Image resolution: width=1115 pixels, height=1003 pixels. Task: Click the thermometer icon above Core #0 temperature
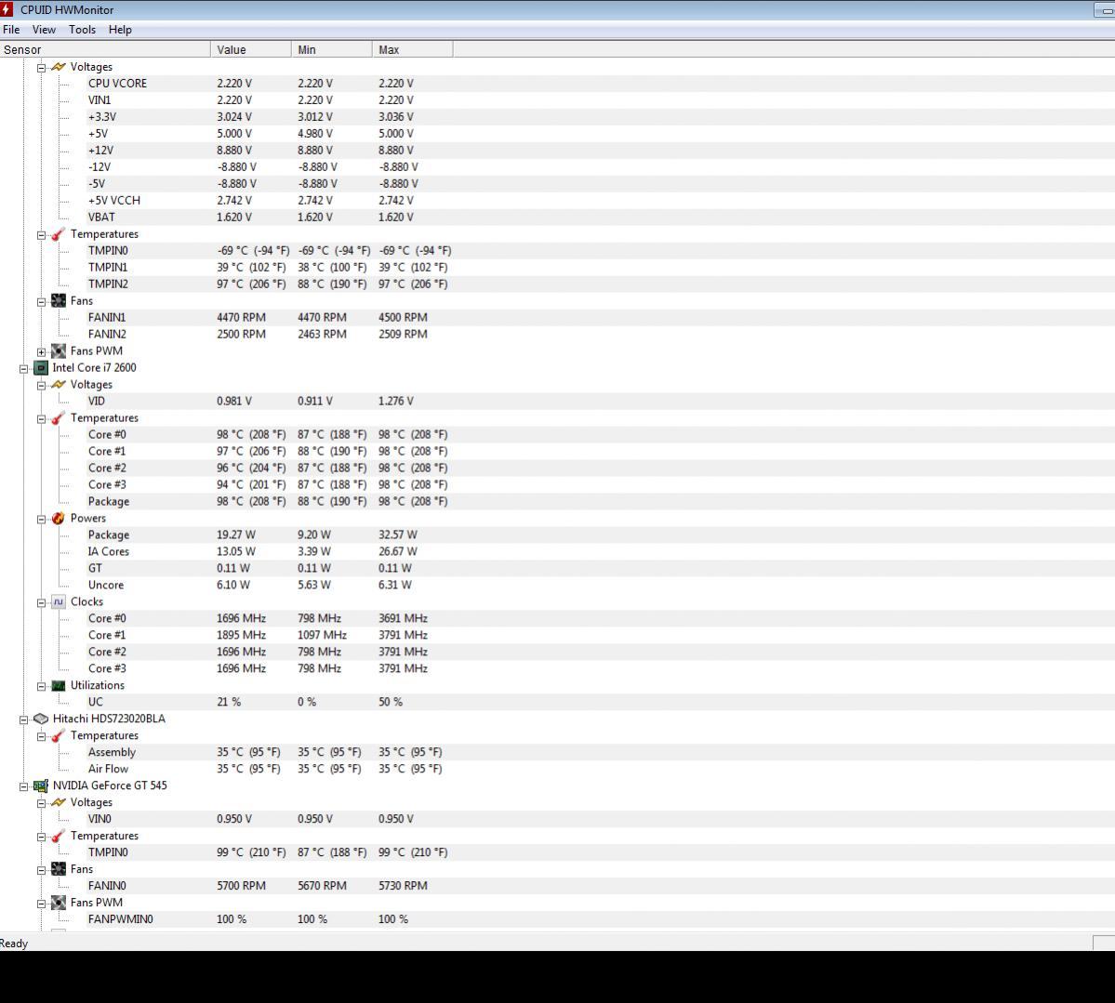click(x=59, y=418)
